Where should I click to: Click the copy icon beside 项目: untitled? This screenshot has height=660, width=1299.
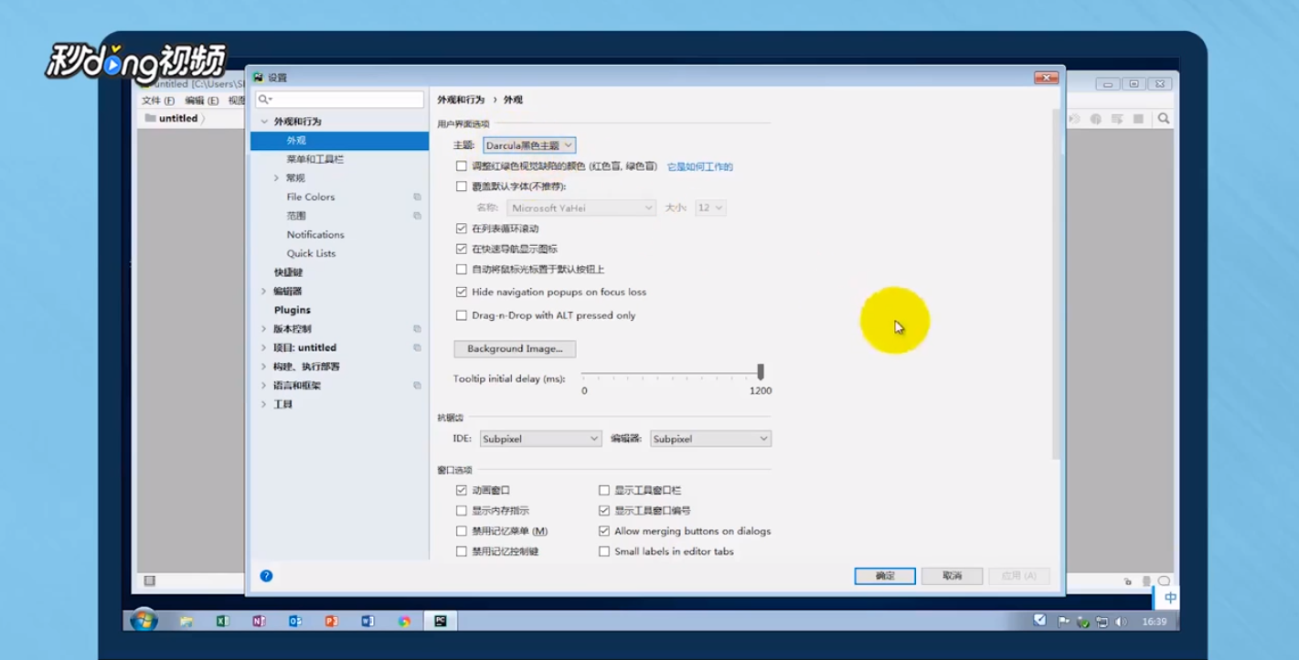click(417, 347)
